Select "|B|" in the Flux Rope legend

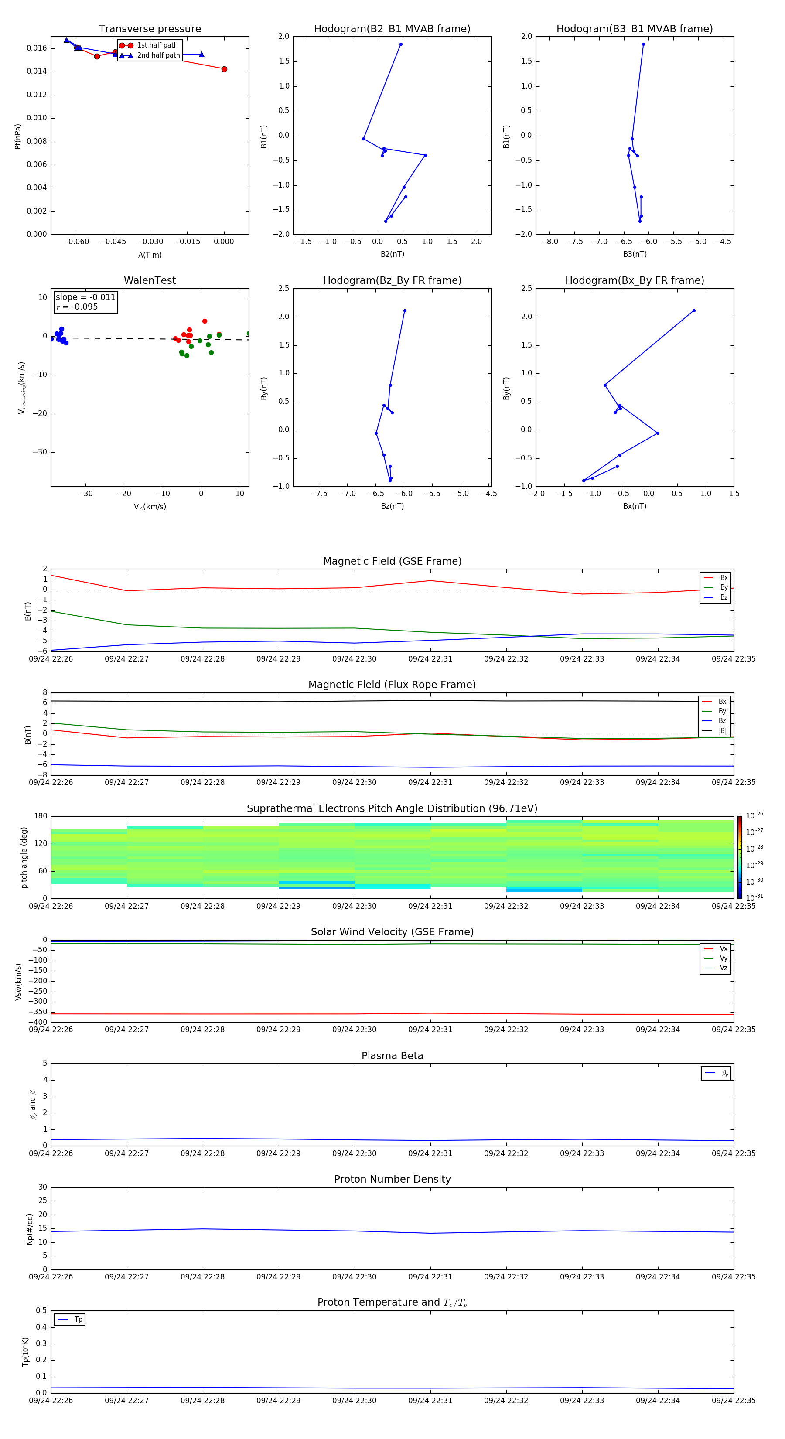[x=715, y=731]
